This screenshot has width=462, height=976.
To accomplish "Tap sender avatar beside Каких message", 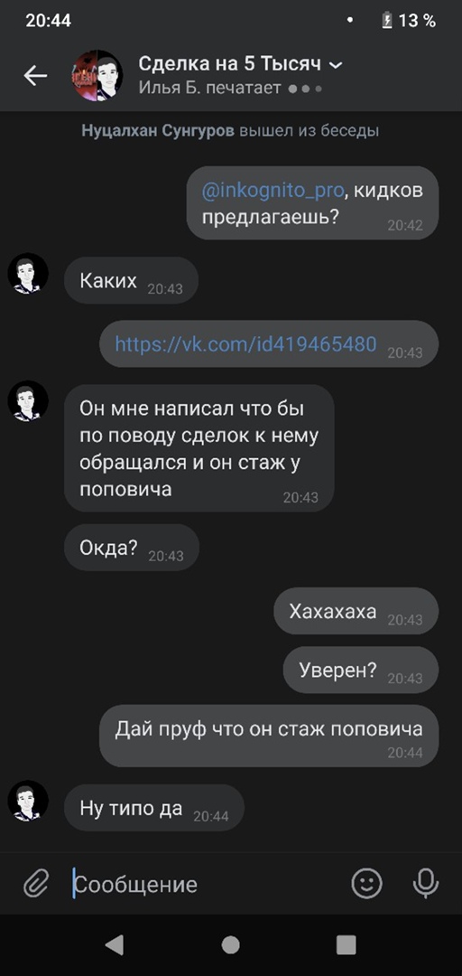I will [x=28, y=273].
